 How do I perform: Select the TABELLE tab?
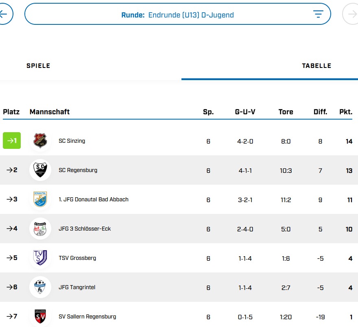(x=317, y=65)
